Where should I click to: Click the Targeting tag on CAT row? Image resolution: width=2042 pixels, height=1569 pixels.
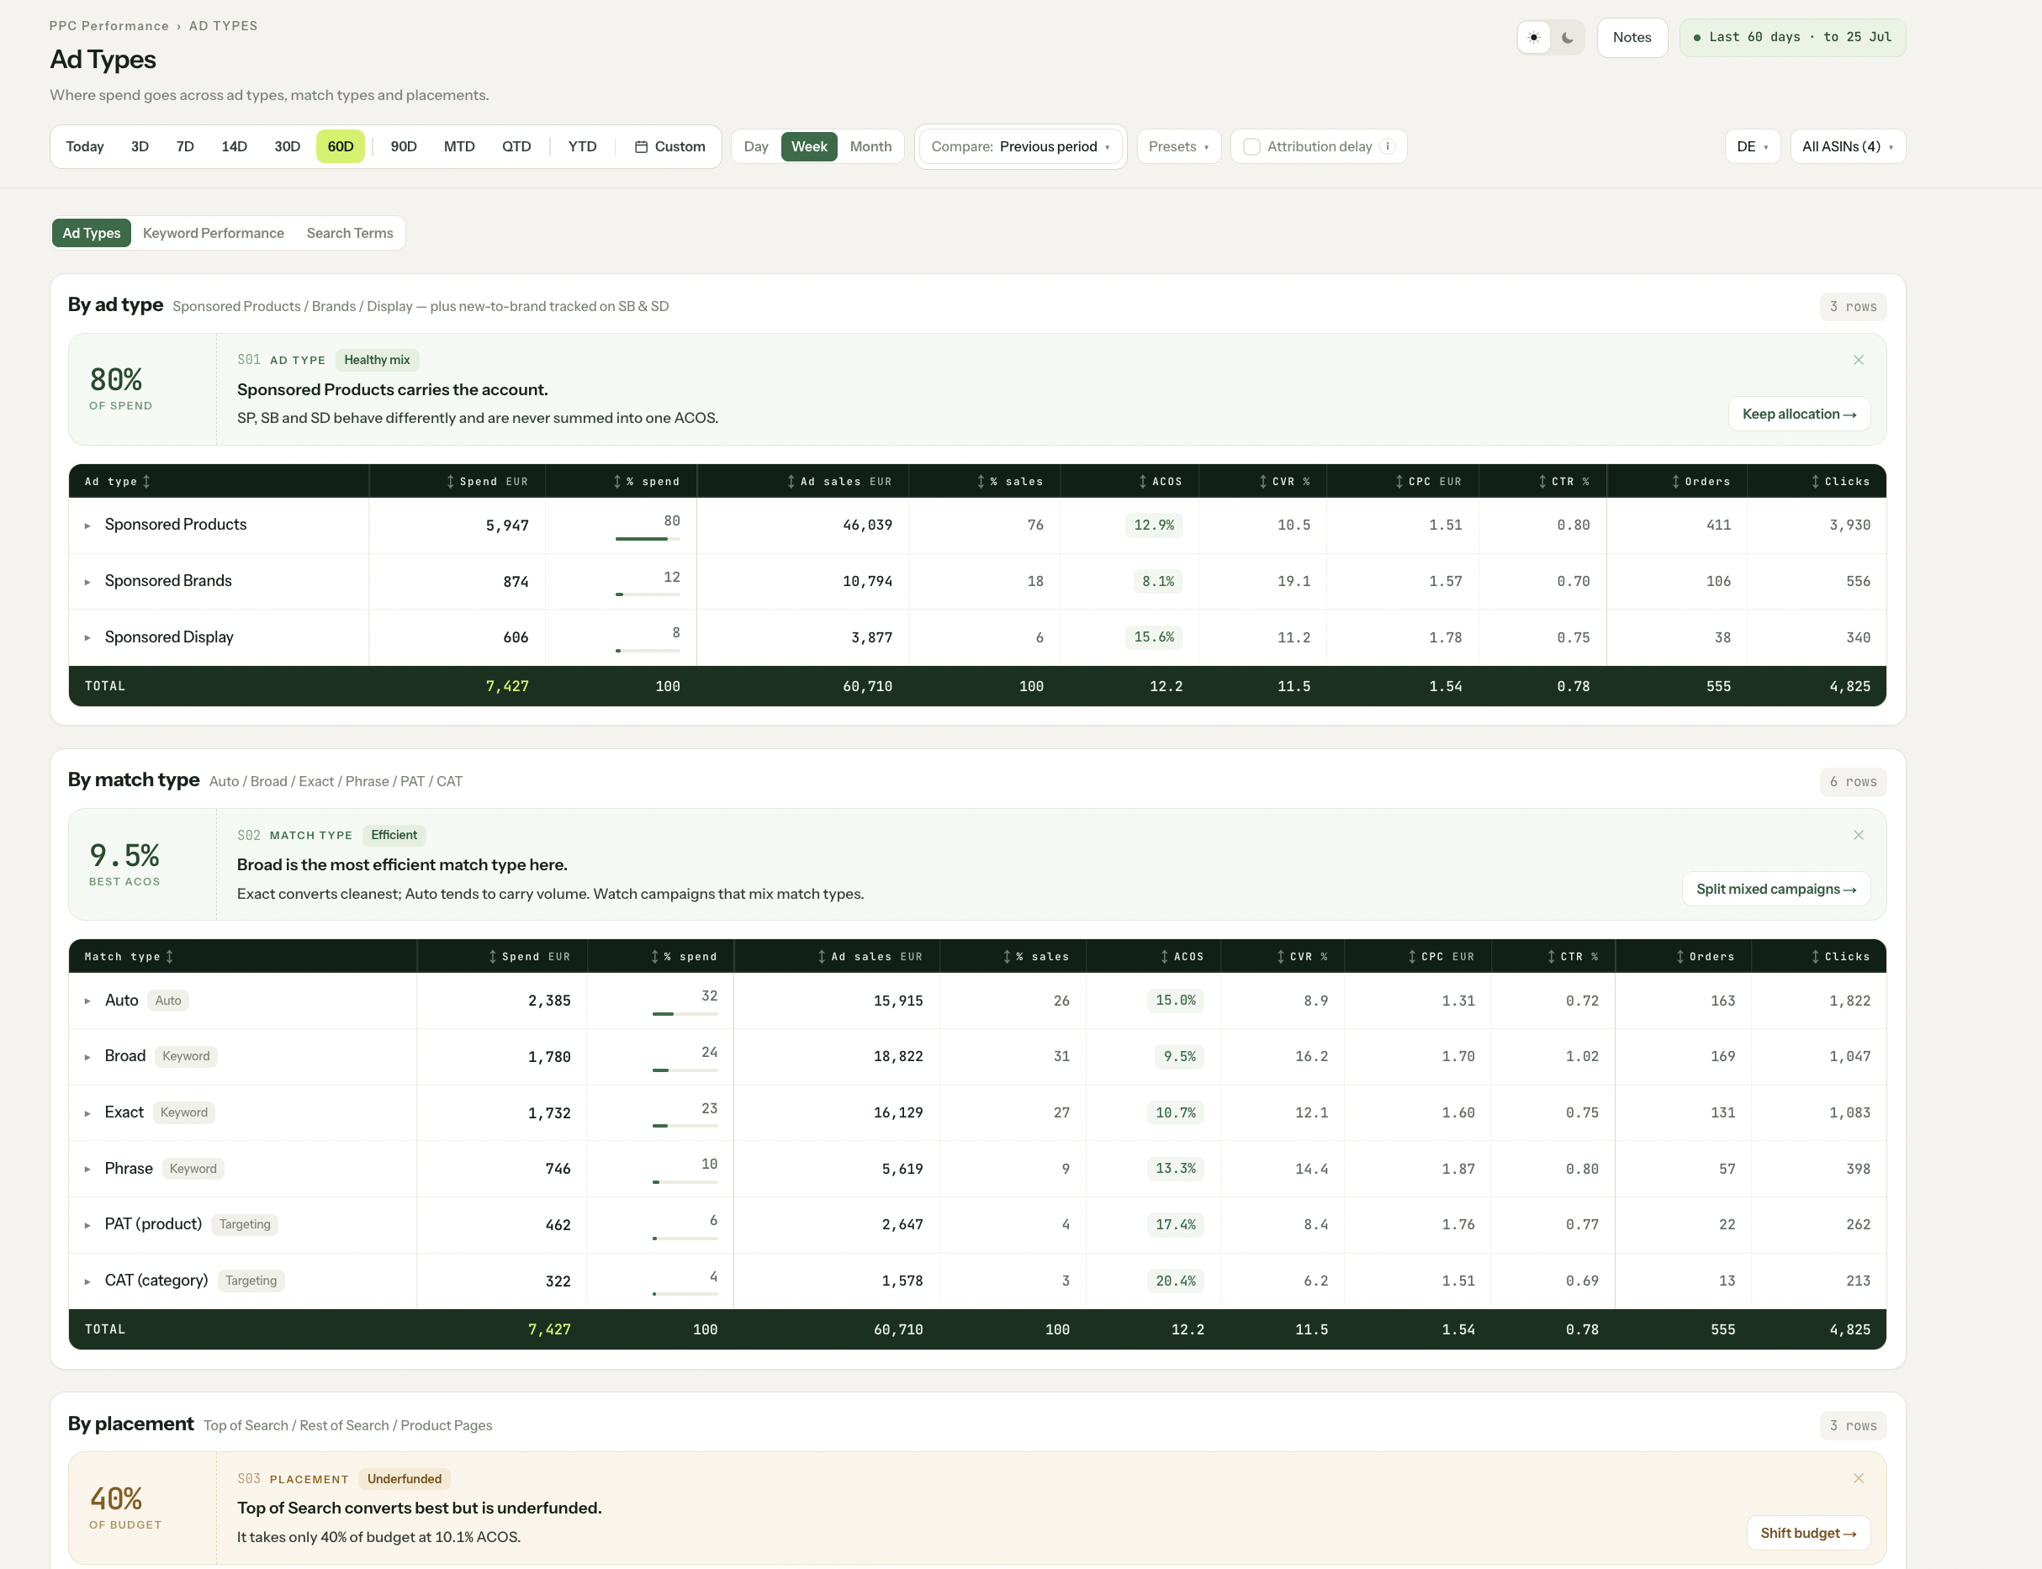tap(251, 1281)
